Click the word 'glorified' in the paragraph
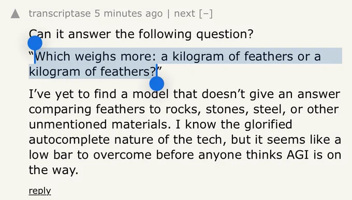The height and width of the screenshot is (200, 352). click(x=268, y=125)
